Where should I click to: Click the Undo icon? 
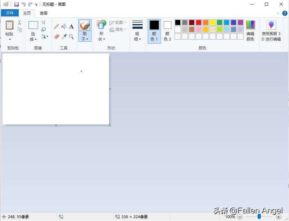point(23,4)
